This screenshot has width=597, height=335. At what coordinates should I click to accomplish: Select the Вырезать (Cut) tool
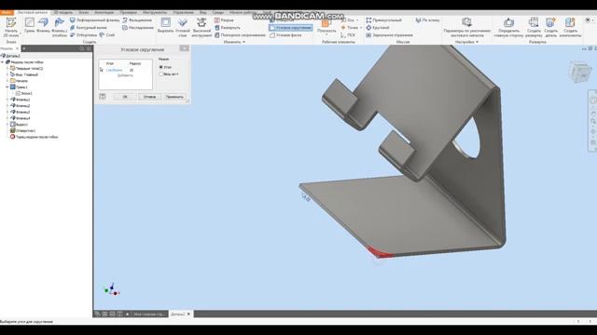click(x=166, y=25)
